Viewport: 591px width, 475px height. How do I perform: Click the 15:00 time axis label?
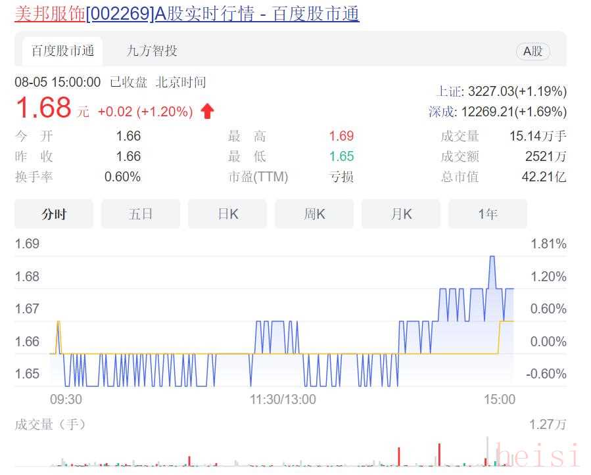click(x=500, y=399)
